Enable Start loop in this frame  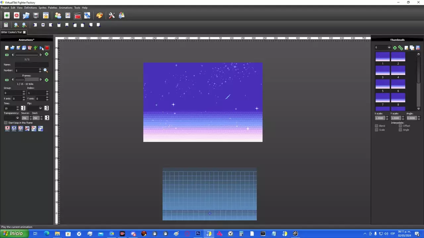pyautogui.click(x=6, y=123)
